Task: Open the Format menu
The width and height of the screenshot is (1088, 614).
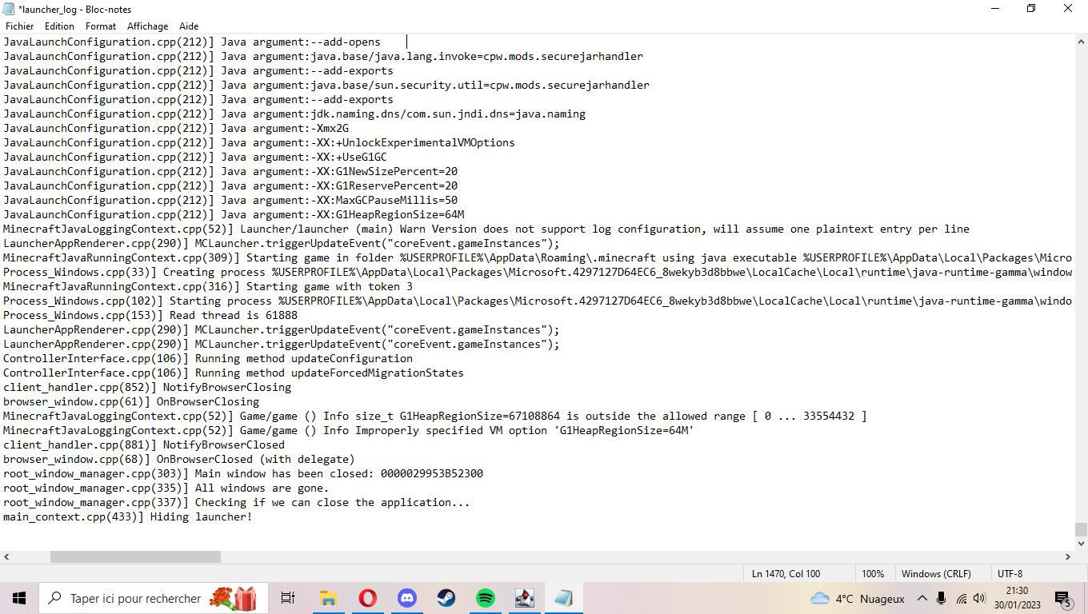Action: click(x=101, y=26)
